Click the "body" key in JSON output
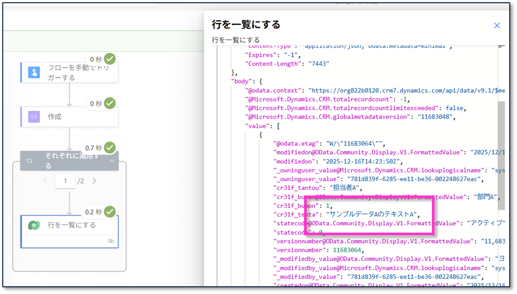The height and width of the screenshot is (294, 517). tap(242, 81)
